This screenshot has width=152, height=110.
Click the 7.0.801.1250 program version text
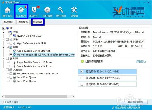click(24, 108)
